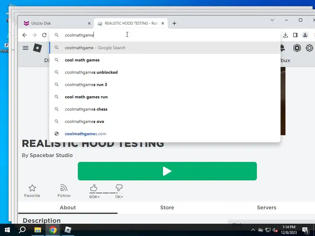
Task: Switch to the Ulož.to Disk tab
Action: (x=56, y=23)
